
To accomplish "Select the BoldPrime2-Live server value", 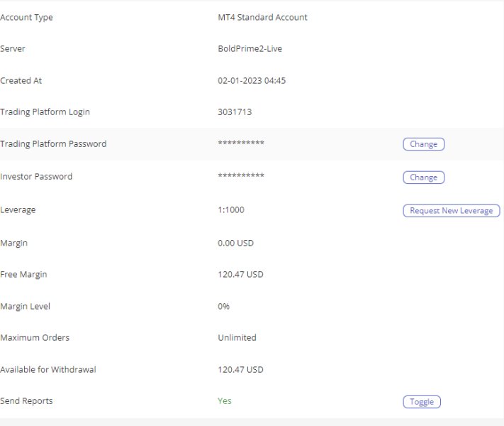I will 250,49.
